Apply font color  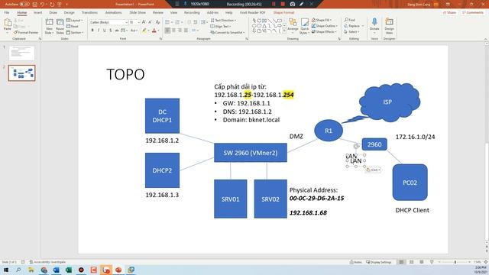(154, 31)
